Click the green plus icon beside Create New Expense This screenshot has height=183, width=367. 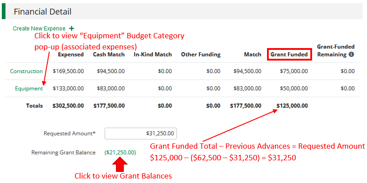tap(71, 28)
